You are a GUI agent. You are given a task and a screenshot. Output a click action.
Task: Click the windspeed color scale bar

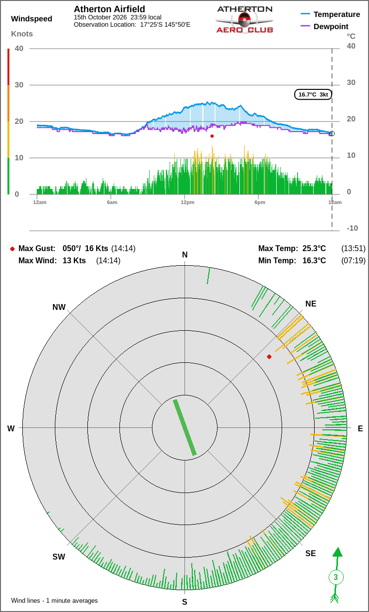8,121
